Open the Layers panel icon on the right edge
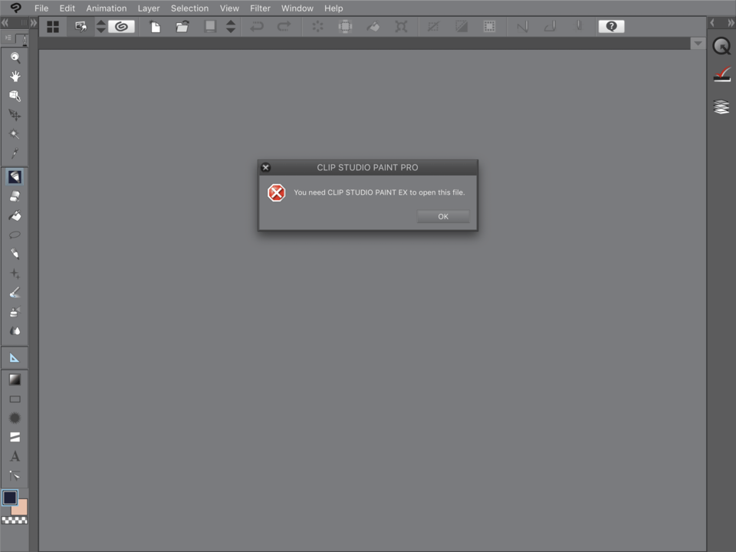Image resolution: width=736 pixels, height=552 pixels. [x=721, y=107]
